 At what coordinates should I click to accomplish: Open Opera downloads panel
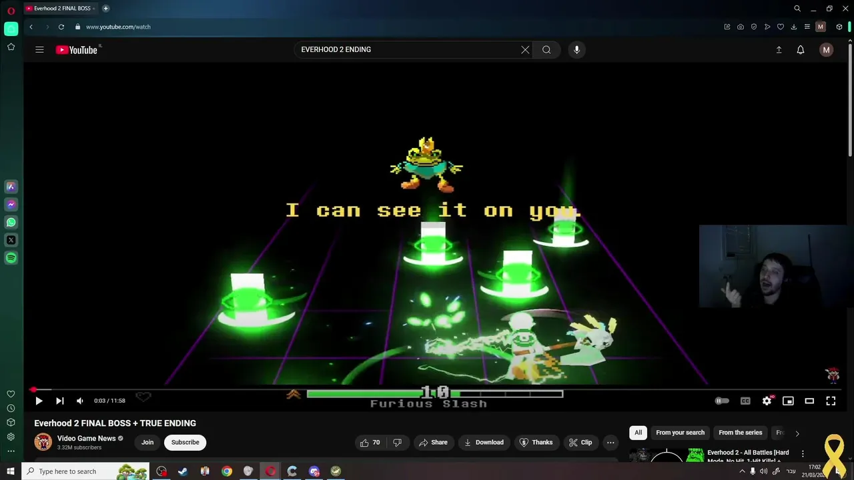coord(794,27)
